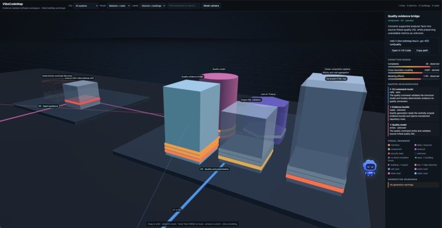Click the Affinity and road aggregation label

336,73
